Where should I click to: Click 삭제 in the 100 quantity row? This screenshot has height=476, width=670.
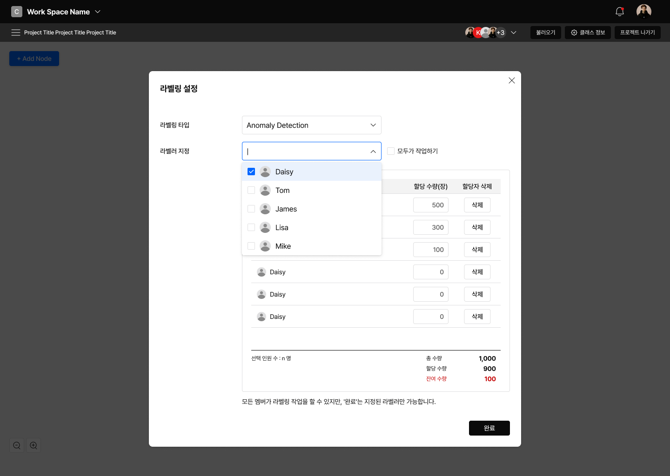pos(477,250)
